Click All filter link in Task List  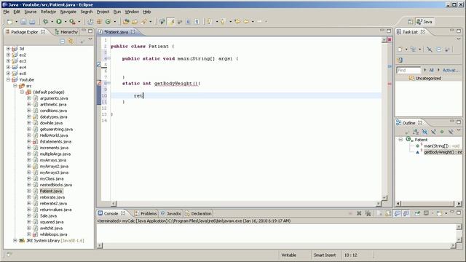click(x=431, y=70)
